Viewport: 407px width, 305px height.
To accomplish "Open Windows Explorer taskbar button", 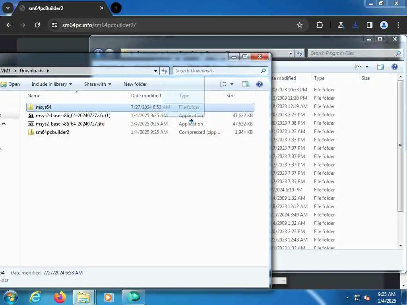I will 84,297.
